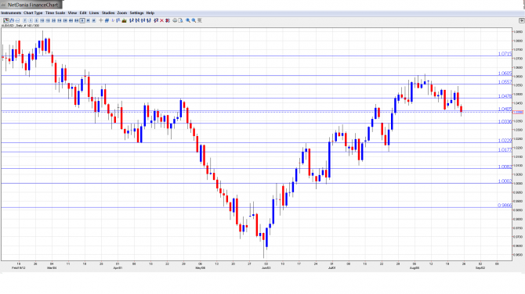This screenshot has height=294, width=525.
Task: Click the red X delete icon
Action: [x=161, y=20]
